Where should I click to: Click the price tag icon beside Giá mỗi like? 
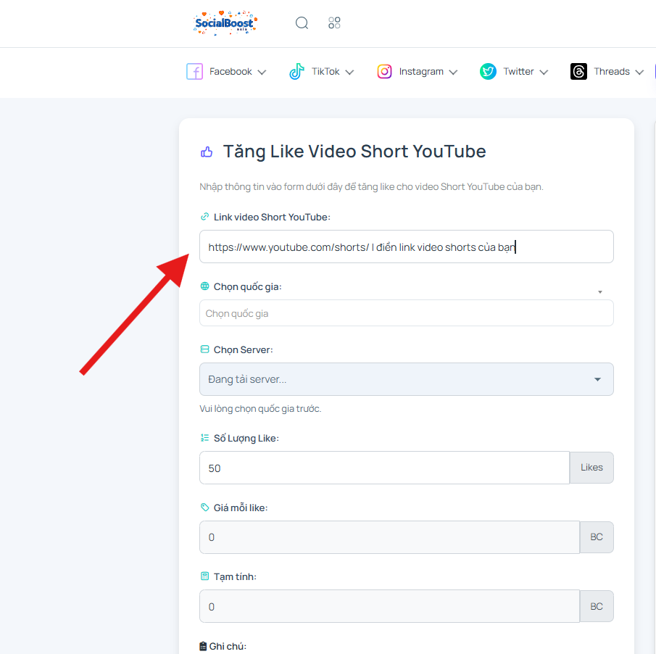(204, 508)
